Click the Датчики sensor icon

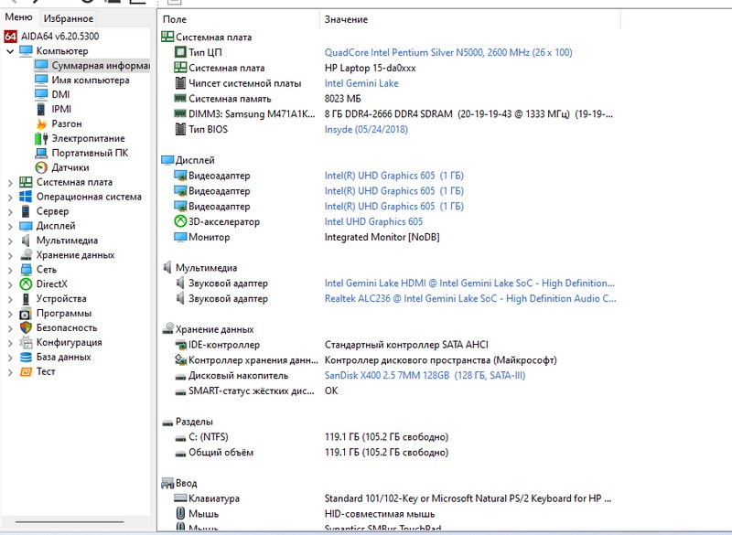41,167
